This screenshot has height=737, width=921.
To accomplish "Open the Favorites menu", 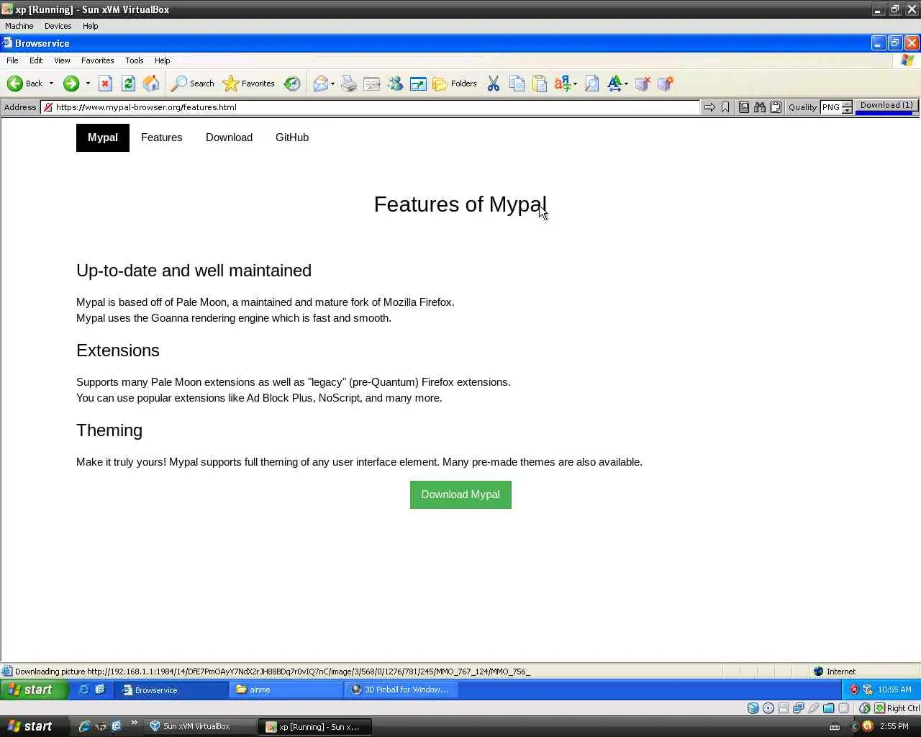I will [97, 60].
